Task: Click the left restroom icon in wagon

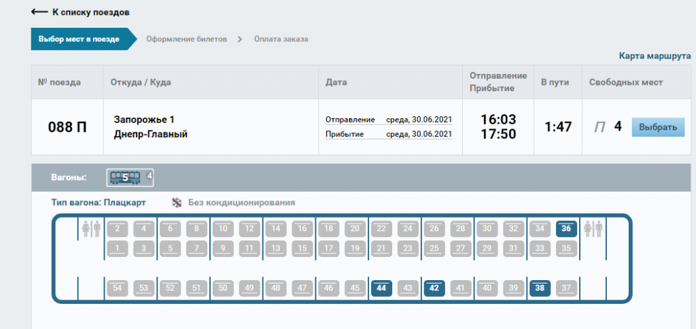Action: click(x=90, y=229)
